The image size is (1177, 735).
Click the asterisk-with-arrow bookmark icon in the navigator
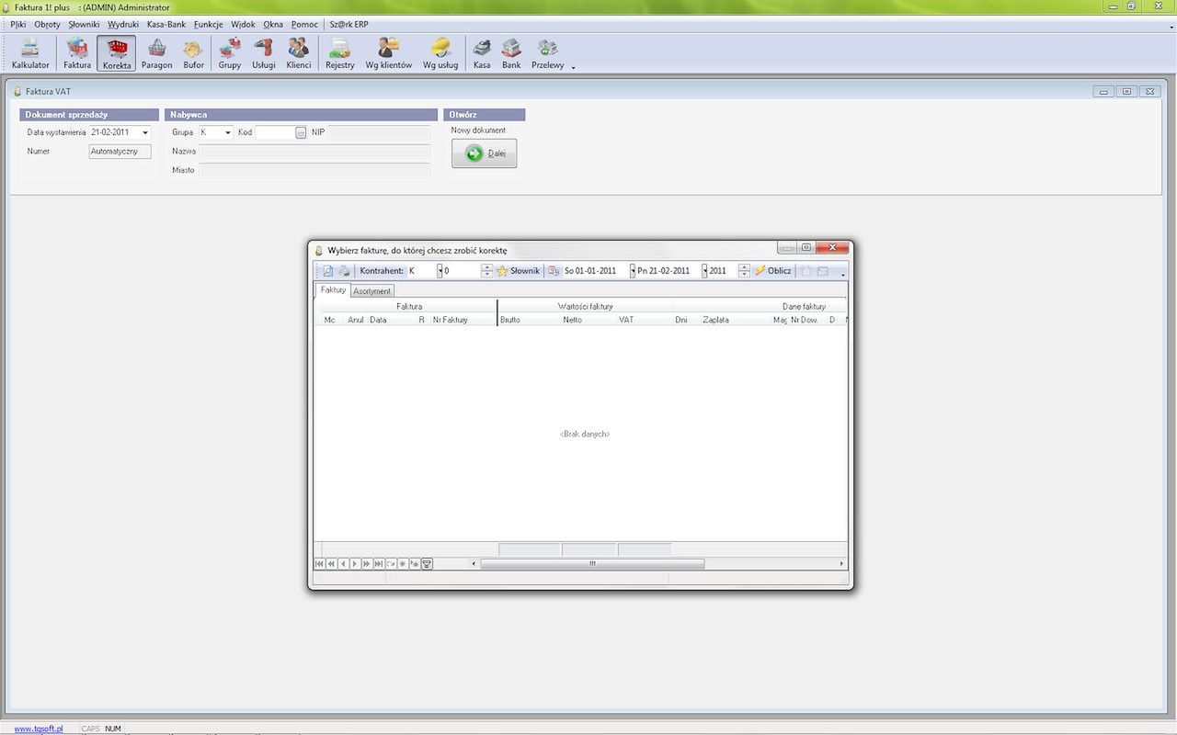click(x=415, y=564)
